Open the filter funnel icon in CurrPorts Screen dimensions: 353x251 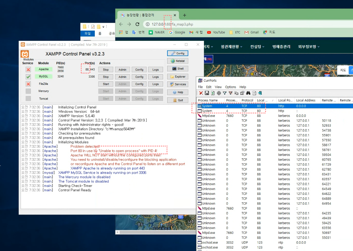click(225, 93)
